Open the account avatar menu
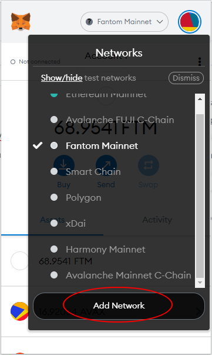Image resolution: width=212 pixels, height=355 pixels. tap(190, 22)
